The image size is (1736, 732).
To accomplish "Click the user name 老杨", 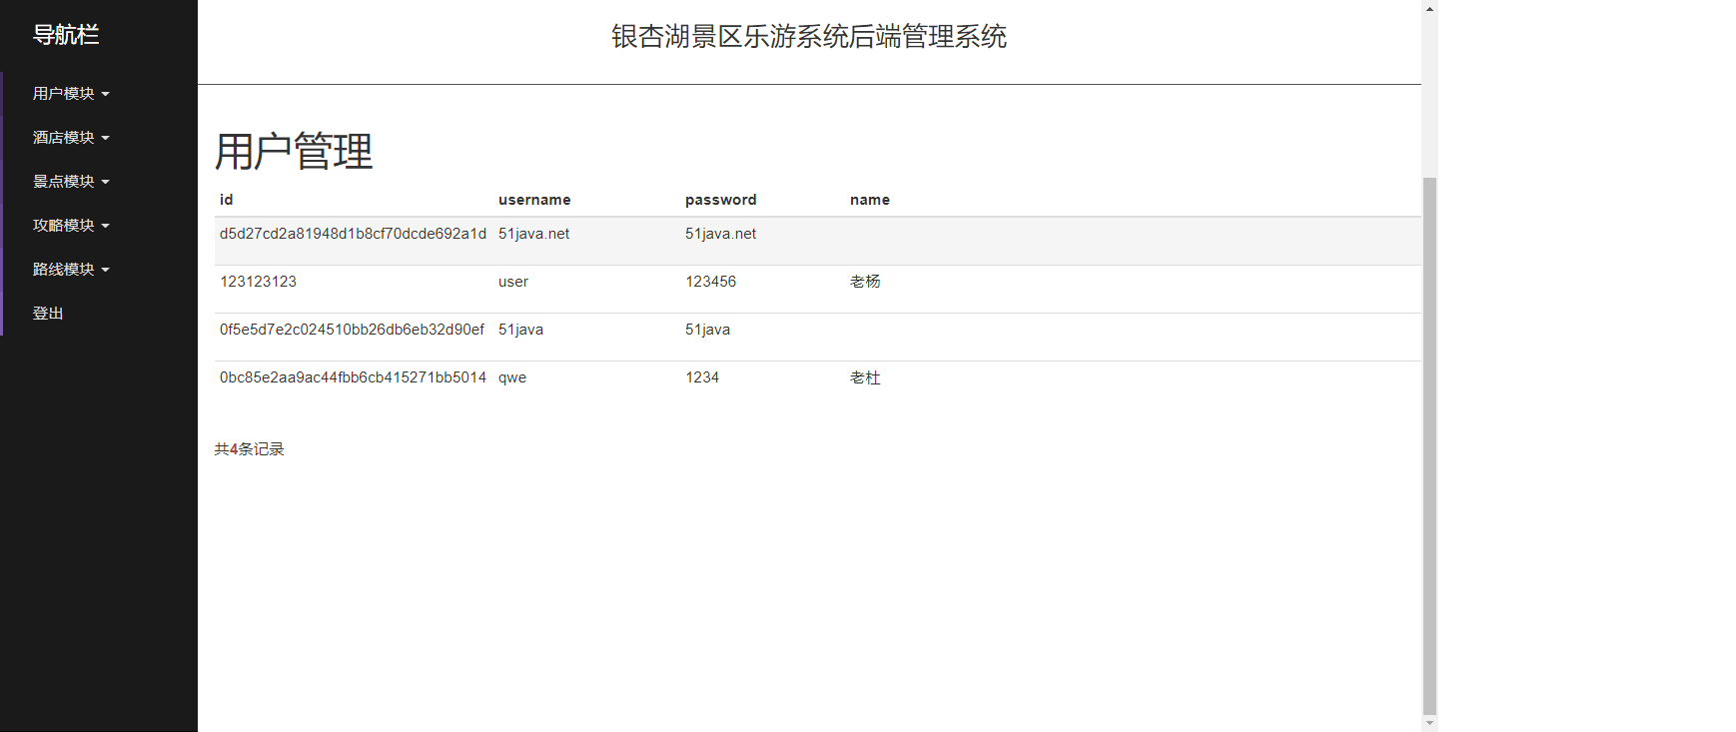I will click(865, 282).
